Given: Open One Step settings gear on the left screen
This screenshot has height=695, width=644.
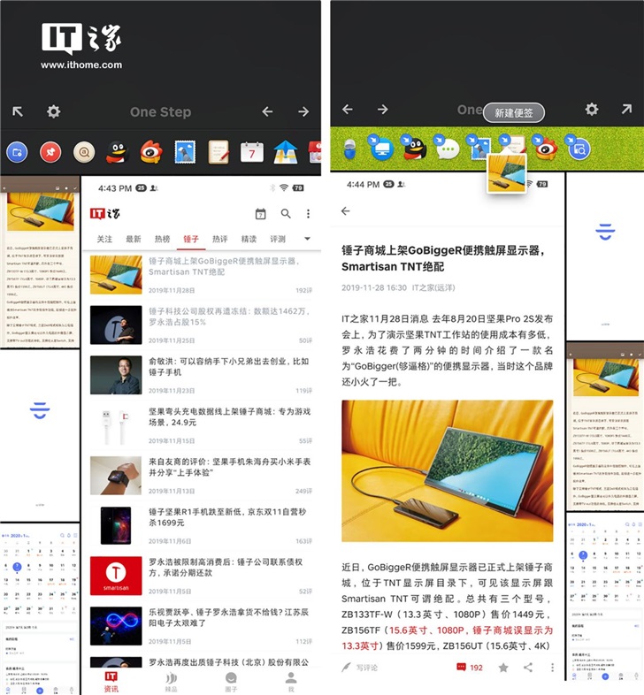Looking at the screenshot, I should tap(54, 111).
